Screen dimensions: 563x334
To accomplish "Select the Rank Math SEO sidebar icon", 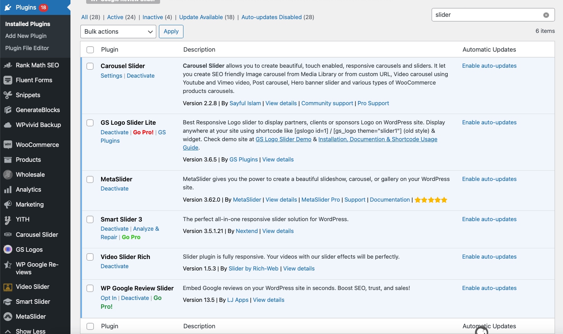I will point(8,65).
